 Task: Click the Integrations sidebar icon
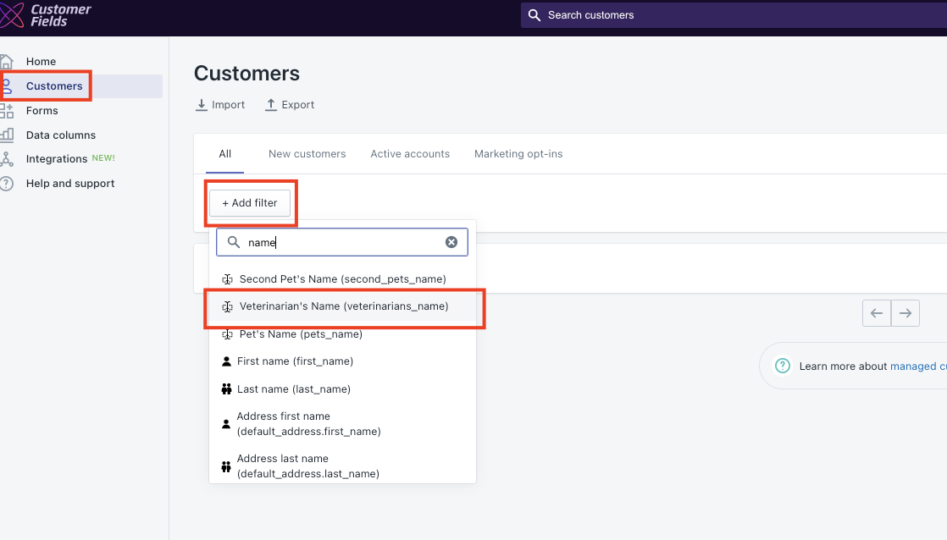tap(7, 158)
